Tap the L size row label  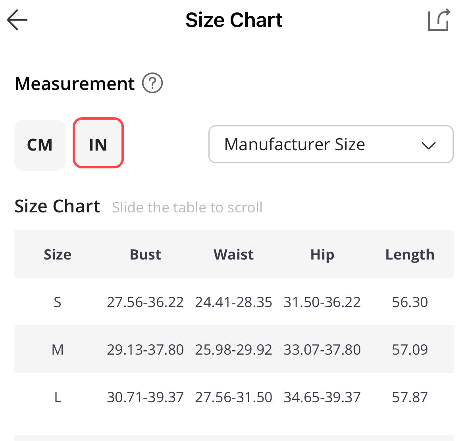point(58,397)
